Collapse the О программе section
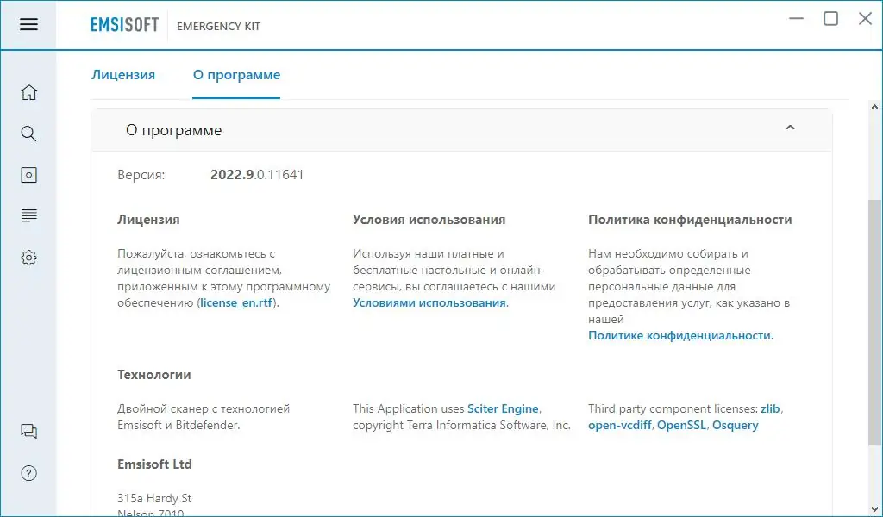This screenshot has height=517, width=883. click(789, 129)
